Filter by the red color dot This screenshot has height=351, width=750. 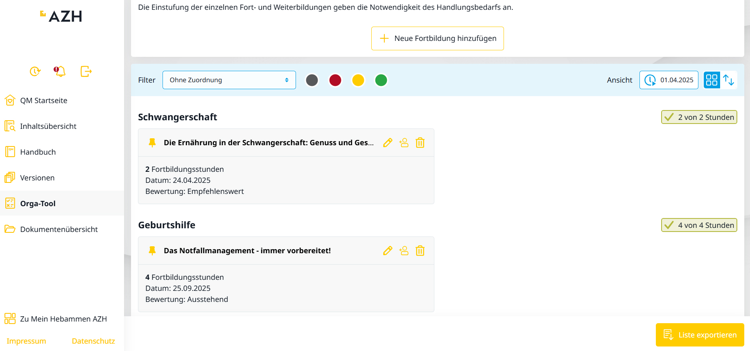[335, 80]
